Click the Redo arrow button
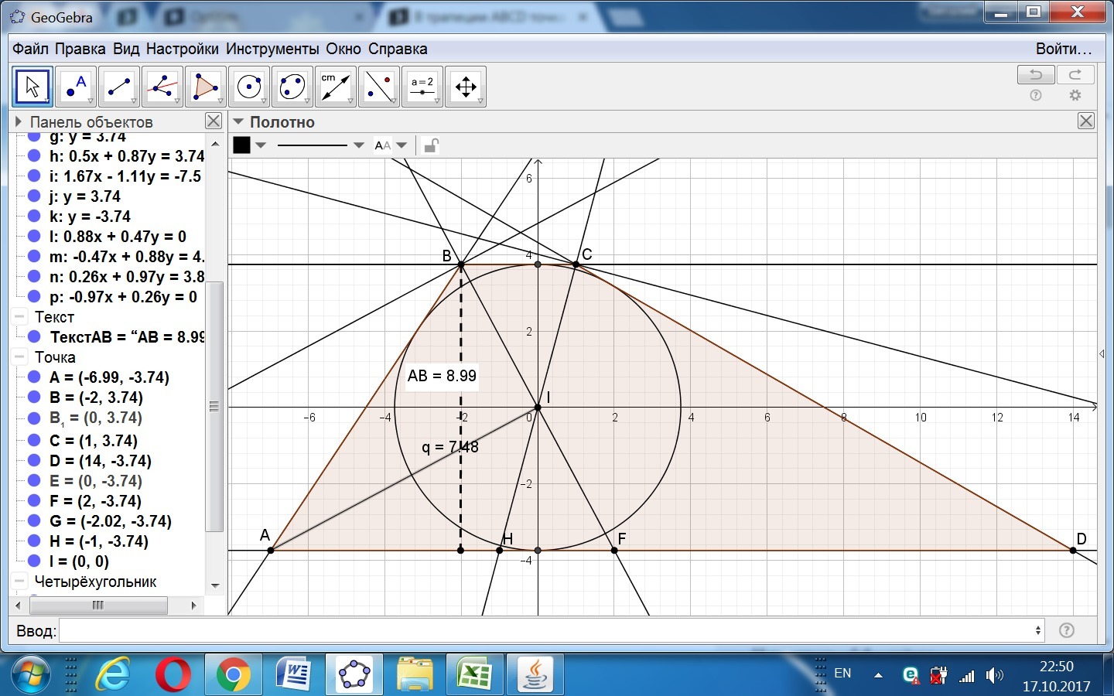This screenshot has height=696, width=1114. coord(1075,75)
